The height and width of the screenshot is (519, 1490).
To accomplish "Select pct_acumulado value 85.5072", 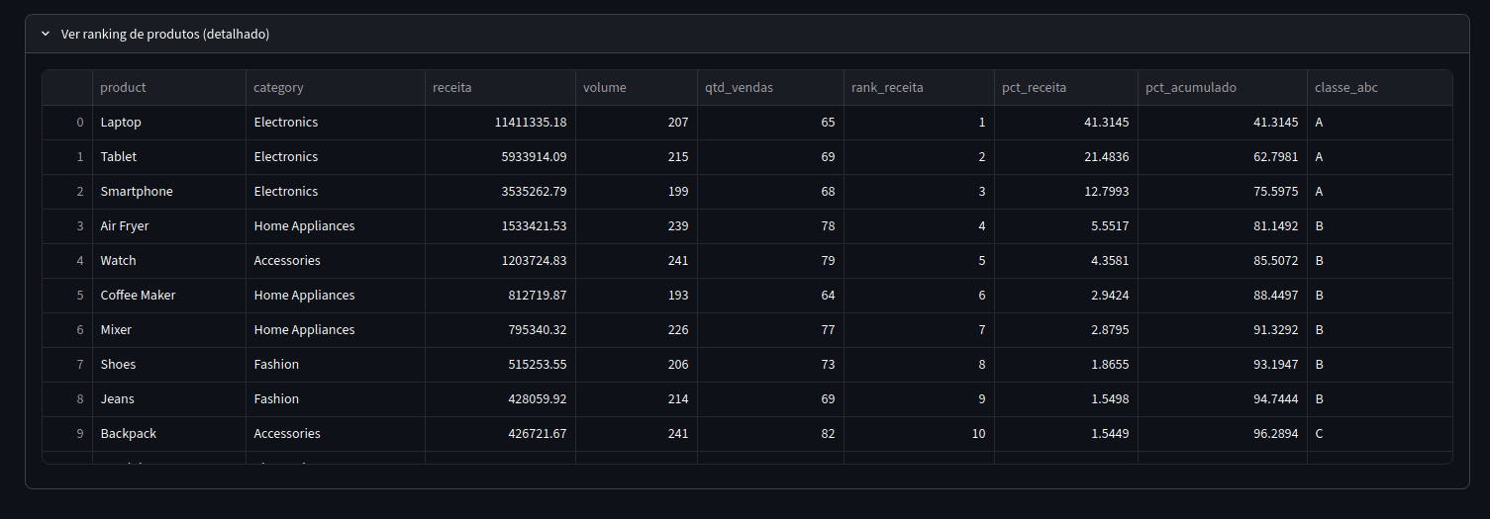I will pos(1223,261).
